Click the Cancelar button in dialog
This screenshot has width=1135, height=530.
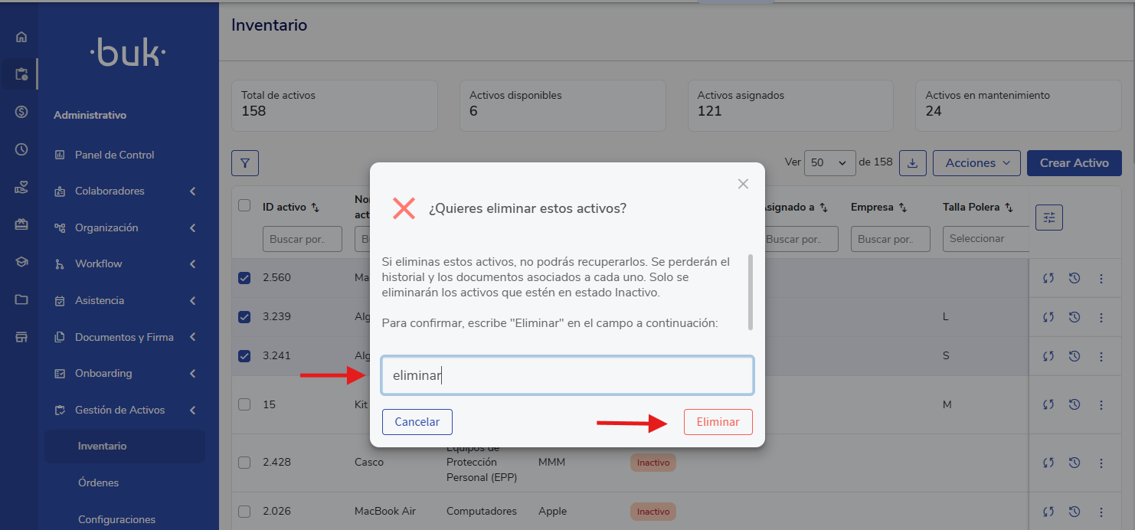click(417, 422)
